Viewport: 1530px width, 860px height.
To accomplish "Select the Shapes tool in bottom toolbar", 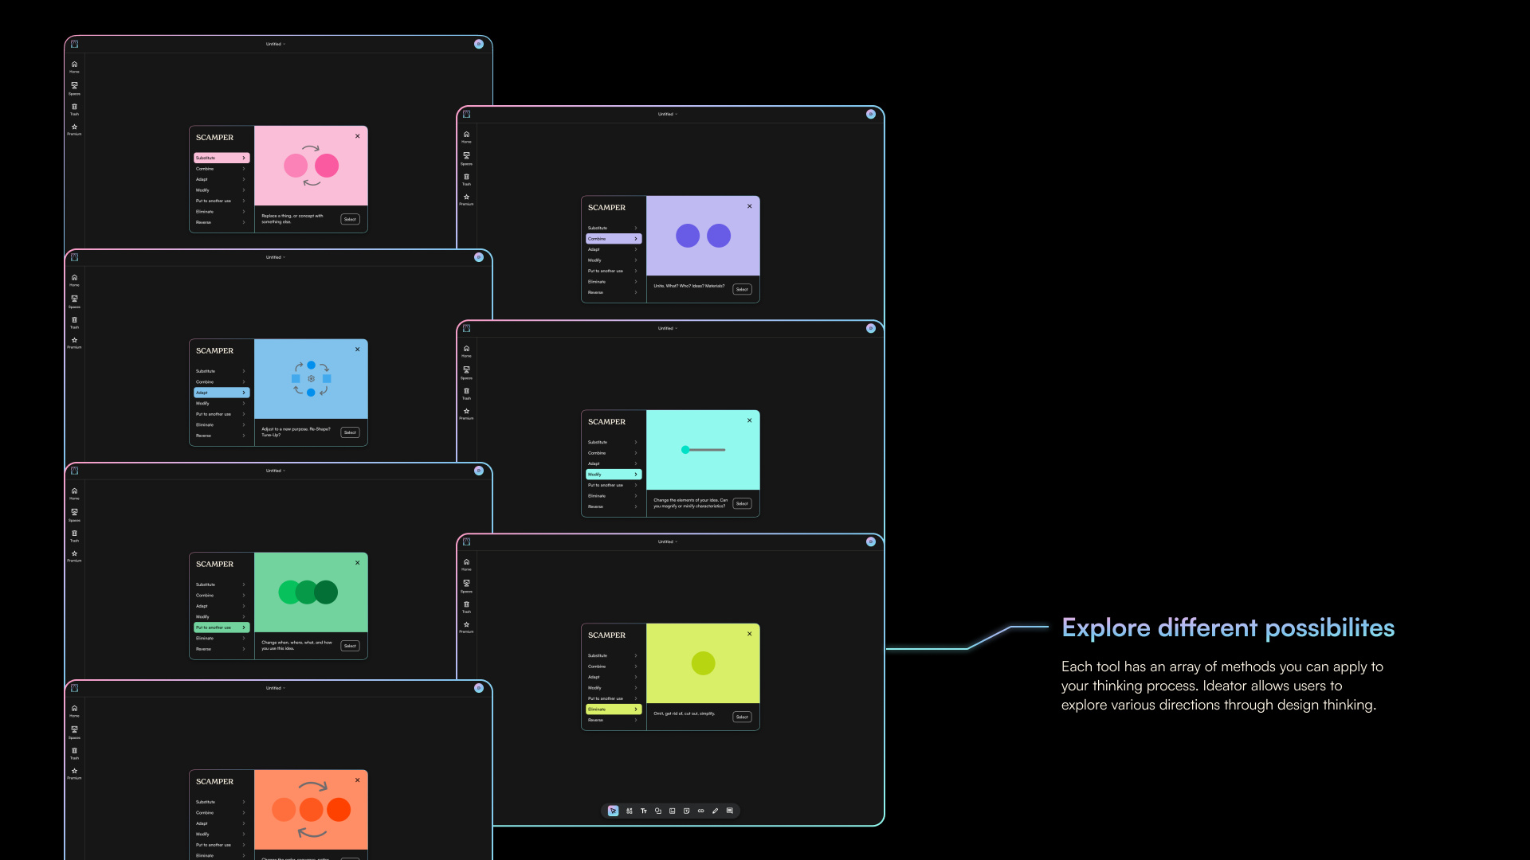I will pyautogui.click(x=657, y=811).
